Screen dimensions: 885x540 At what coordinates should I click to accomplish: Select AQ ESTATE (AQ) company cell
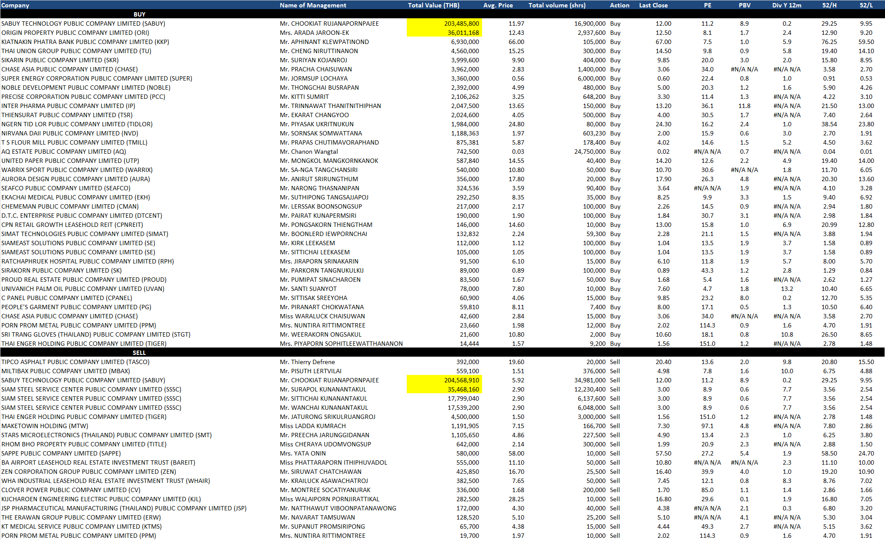click(x=64, y=152)
